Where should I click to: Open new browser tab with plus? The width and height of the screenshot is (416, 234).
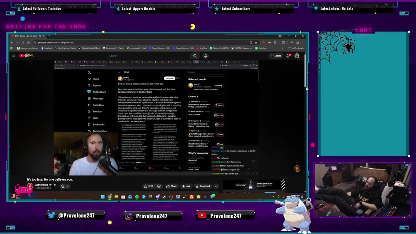tap(49, 36)
